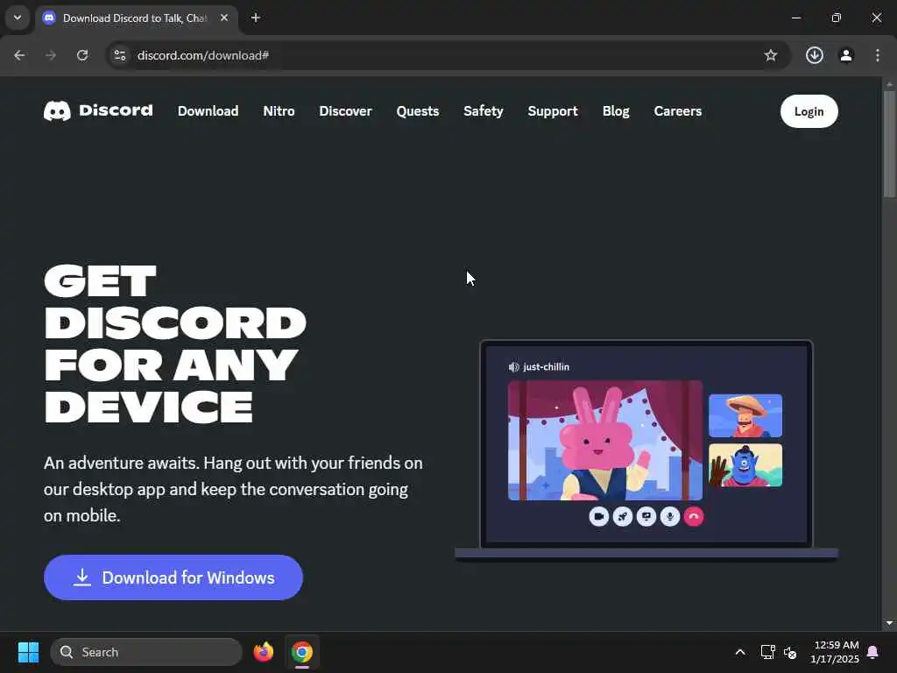Open the Chrome profile icon
897x673 pixels.
click(846, 55)
